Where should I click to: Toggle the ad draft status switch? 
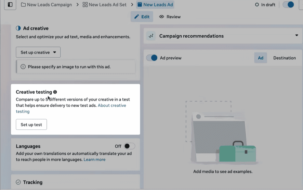pos(288,5)
